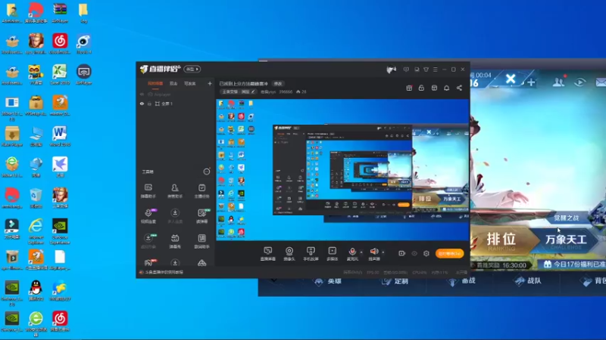Image resolution: width=606 pixels, height=340 pixels.
Task: Open mail envelope in game window
Action: click(x=601, y=82)
